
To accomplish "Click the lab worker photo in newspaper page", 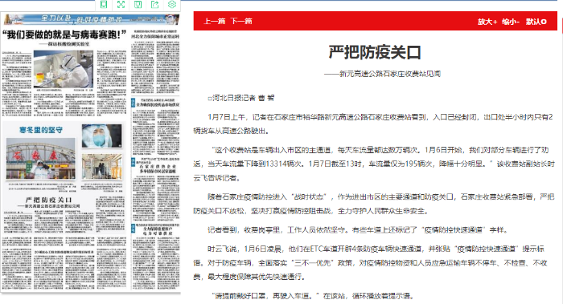I will click(x=64, y=69).
